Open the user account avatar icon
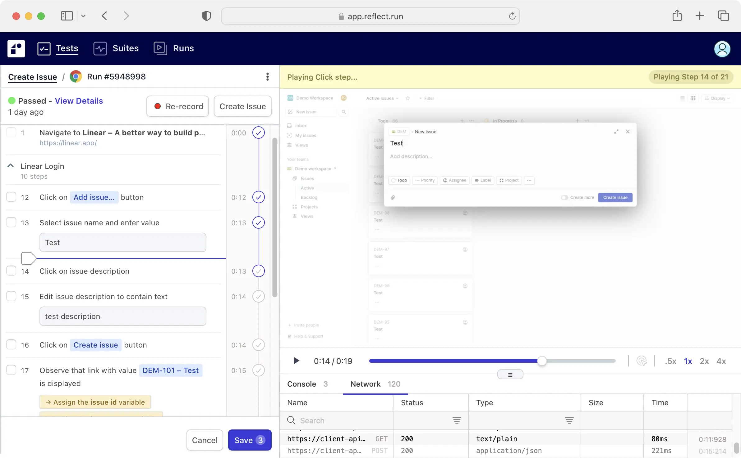Image resolution: width=741 pixels, height=458 pixels. (722, 49)
